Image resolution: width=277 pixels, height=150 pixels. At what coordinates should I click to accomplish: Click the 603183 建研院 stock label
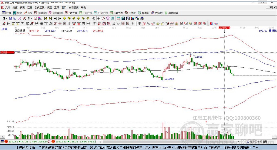tap(268, 31)
